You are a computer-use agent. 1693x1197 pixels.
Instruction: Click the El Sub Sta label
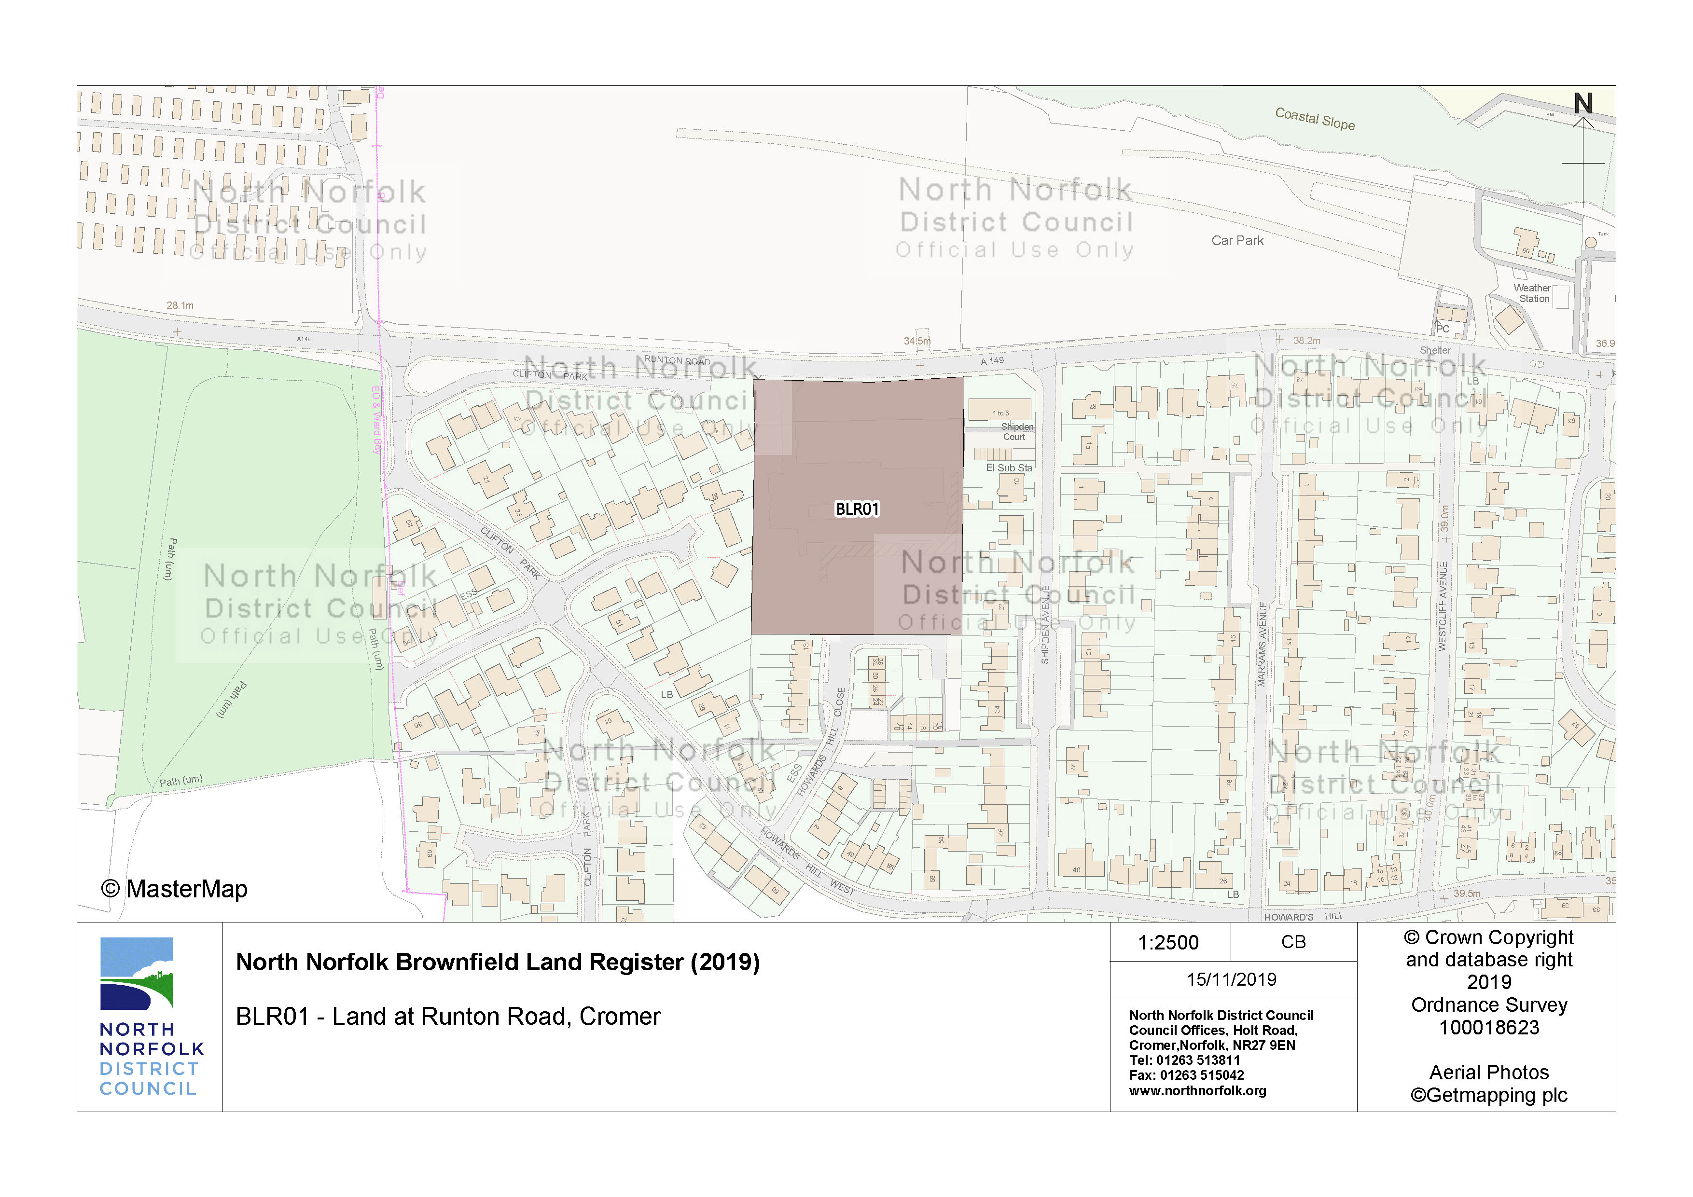(1009, 468)
